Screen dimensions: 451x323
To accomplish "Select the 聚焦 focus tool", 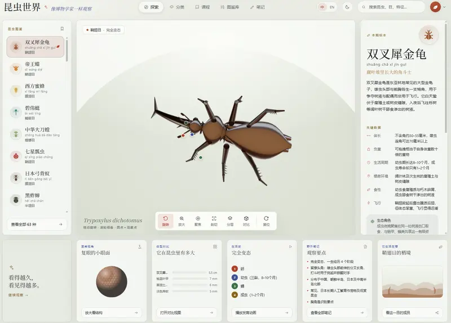I will click(198, 221).
